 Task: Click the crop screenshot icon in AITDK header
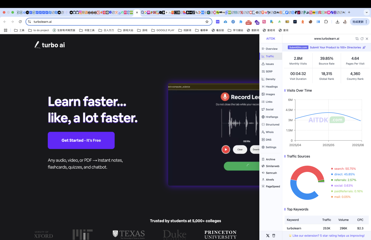tap(357, 39)
